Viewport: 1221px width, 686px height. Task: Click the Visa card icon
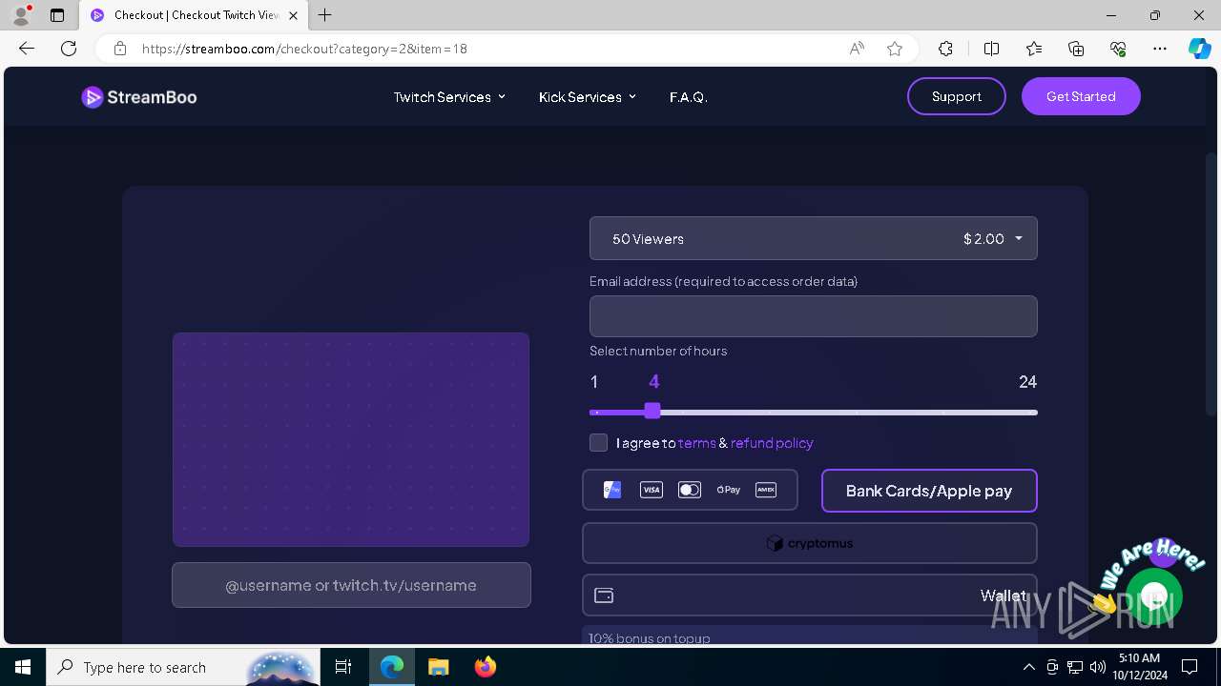652,490
